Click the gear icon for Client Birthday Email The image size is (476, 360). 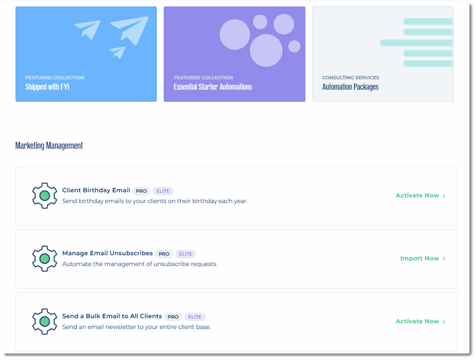(x=45, y=195)
